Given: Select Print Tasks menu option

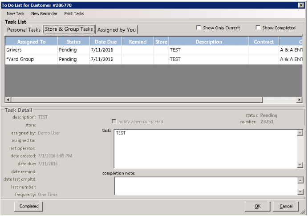Looking at the screenshot, I should pos(74,13).
